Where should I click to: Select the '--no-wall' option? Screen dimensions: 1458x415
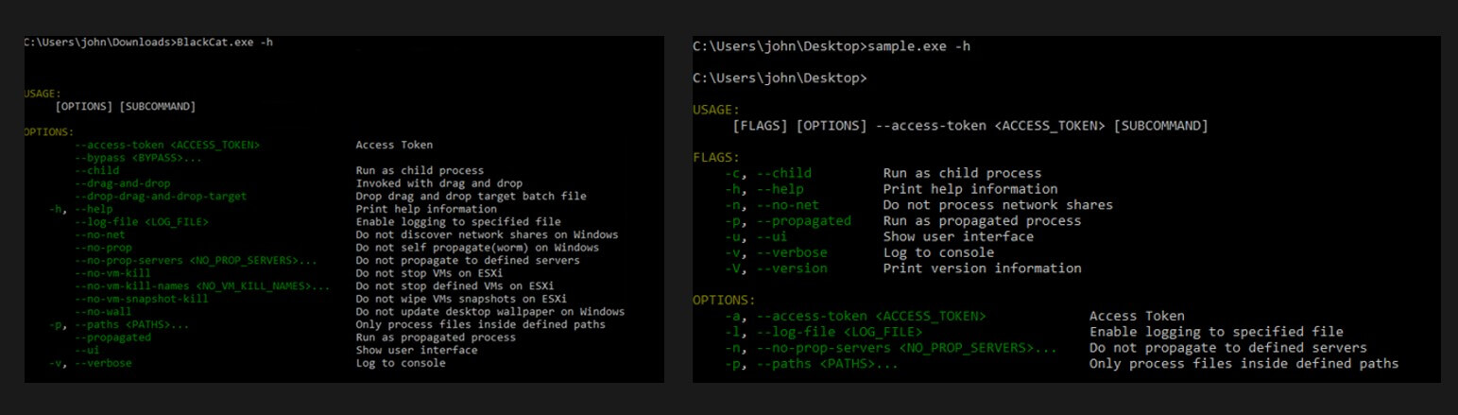[x=103, y=311]
